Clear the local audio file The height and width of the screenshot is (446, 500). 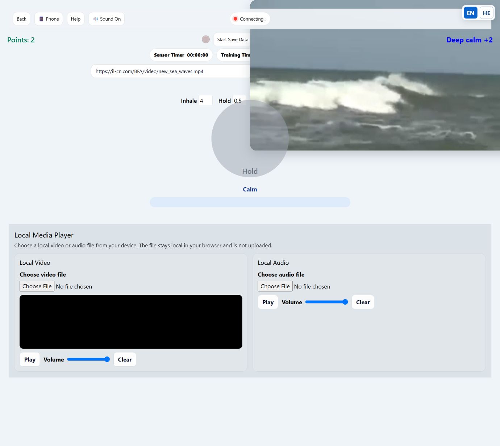pos(363,302)
